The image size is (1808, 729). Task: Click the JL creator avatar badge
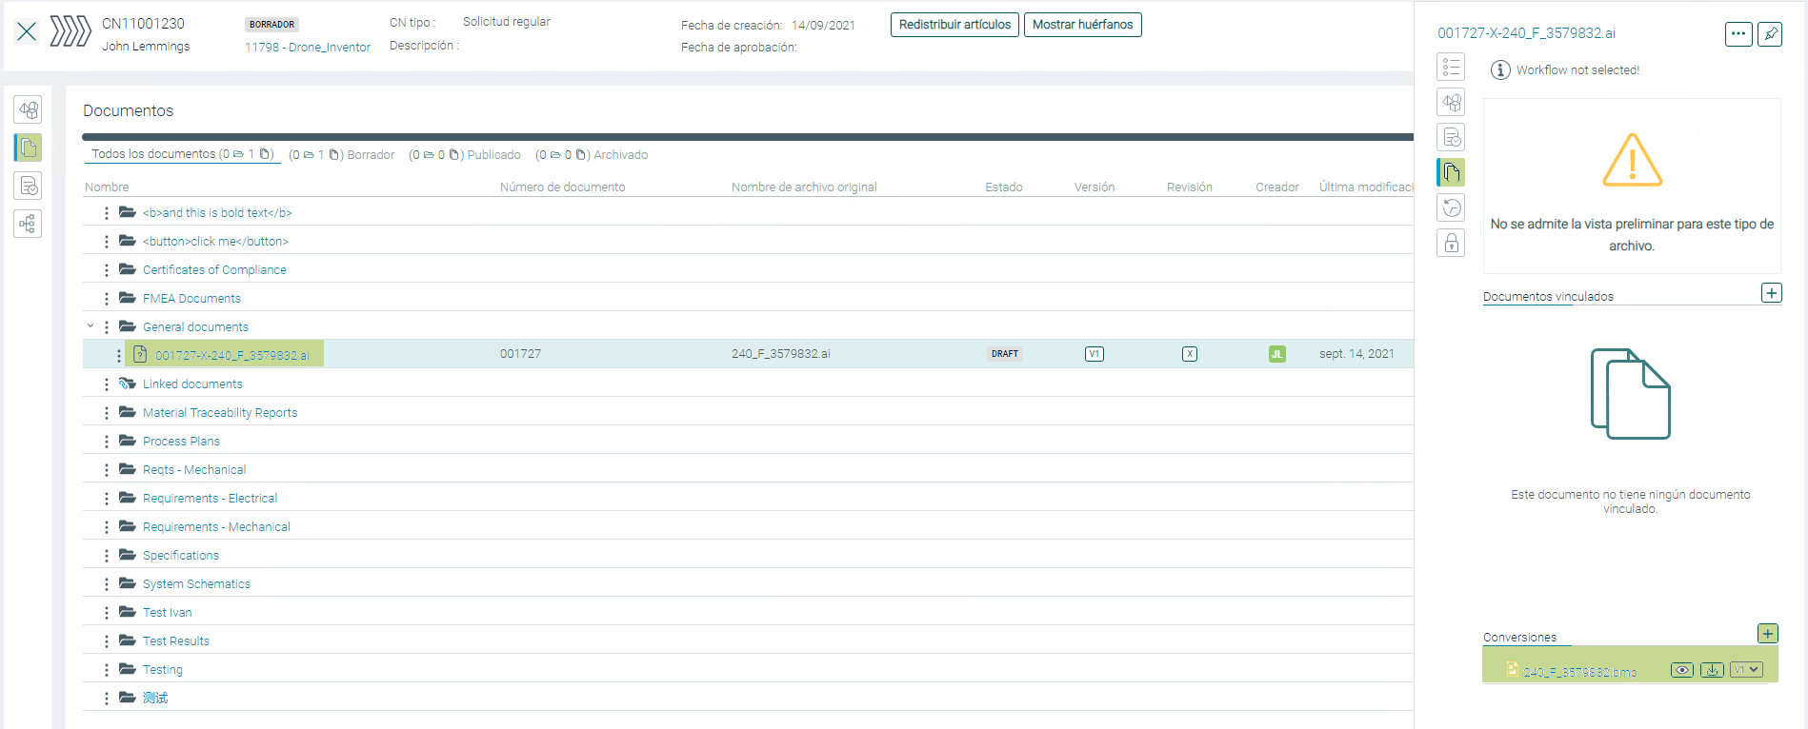click(x=1277, y=354)
